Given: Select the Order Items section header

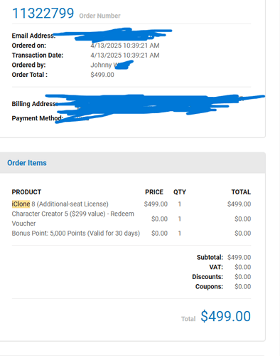Looking at the screenshot, I should point(27,163).
